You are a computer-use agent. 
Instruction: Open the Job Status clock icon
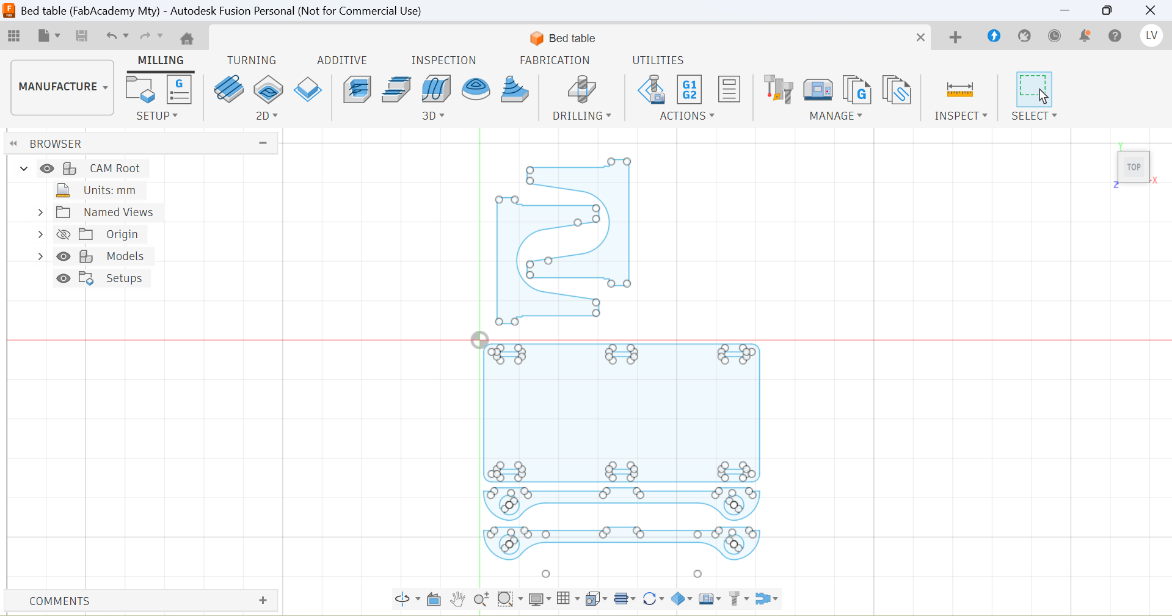click(1055, 36)
